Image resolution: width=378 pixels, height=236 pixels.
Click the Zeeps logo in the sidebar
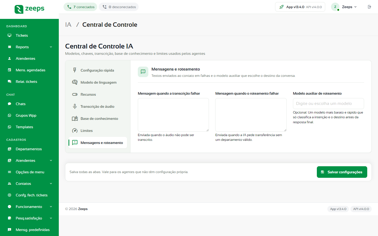tap(29, 9)
